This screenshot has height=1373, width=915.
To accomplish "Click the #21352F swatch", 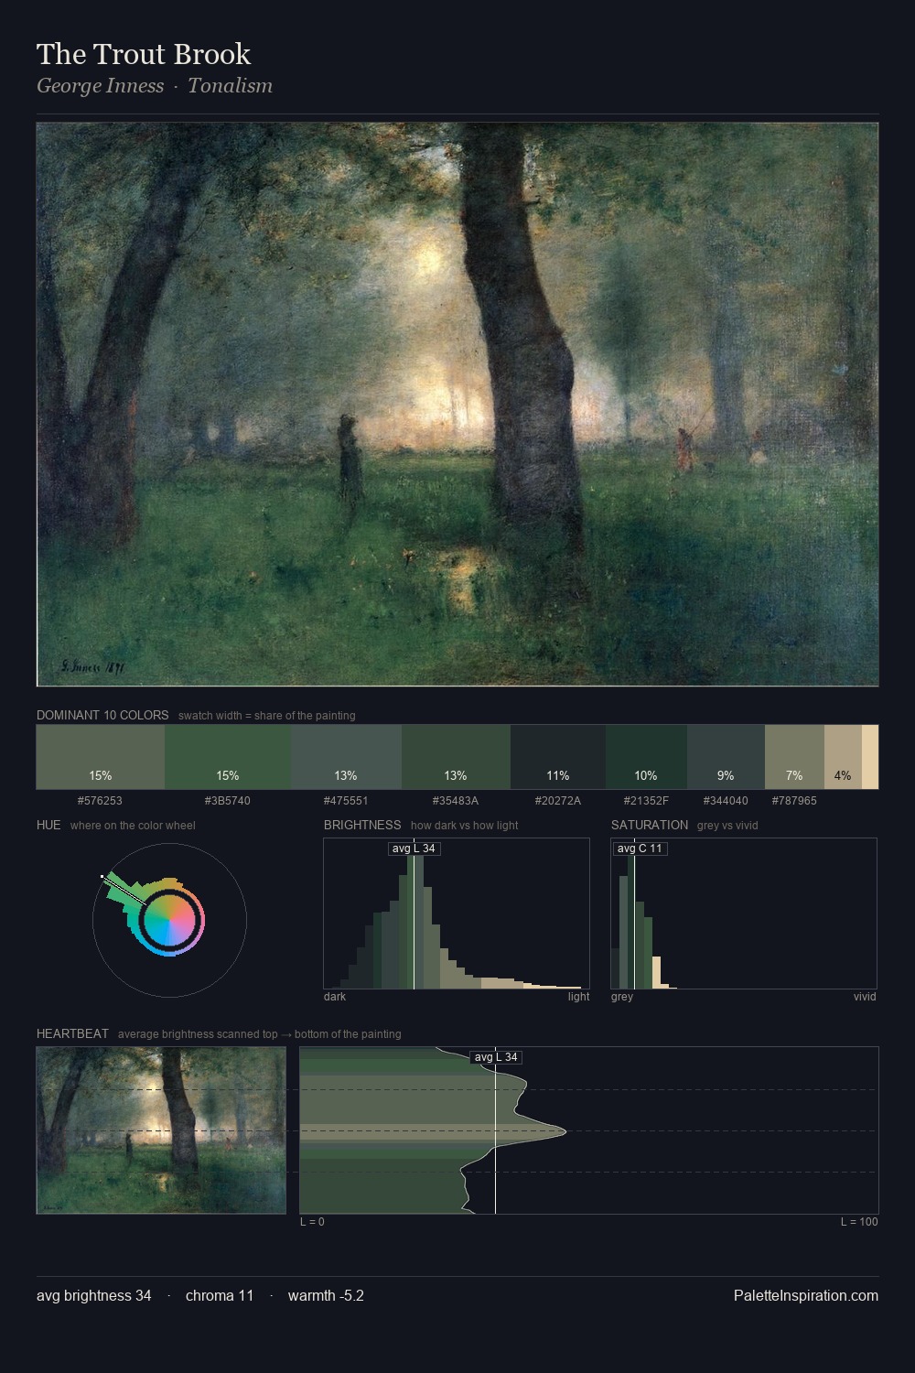I will tap(646, 757).
